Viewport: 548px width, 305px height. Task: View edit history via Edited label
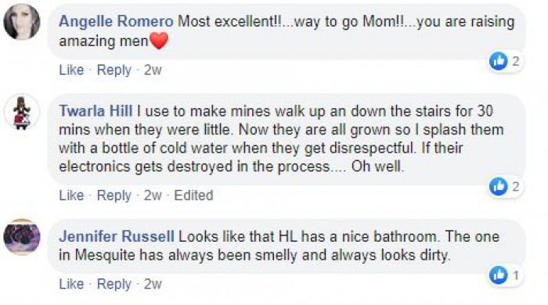point(193,196)
